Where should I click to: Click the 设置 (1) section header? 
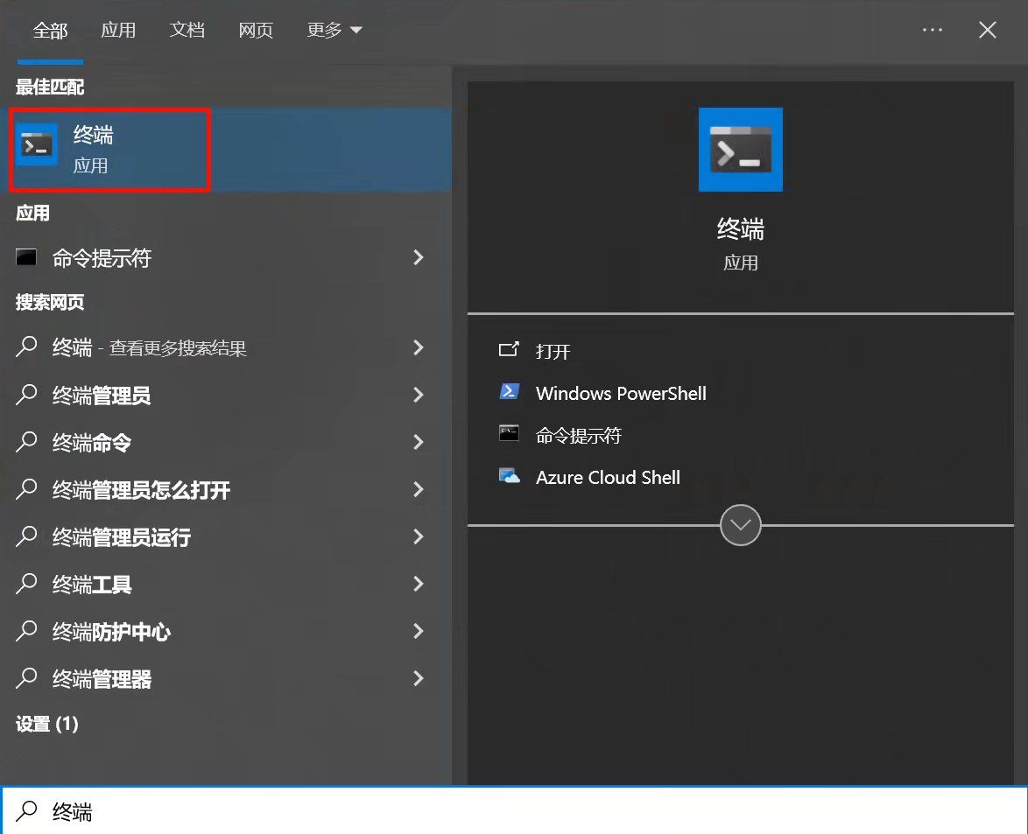[x=46, y=724]
